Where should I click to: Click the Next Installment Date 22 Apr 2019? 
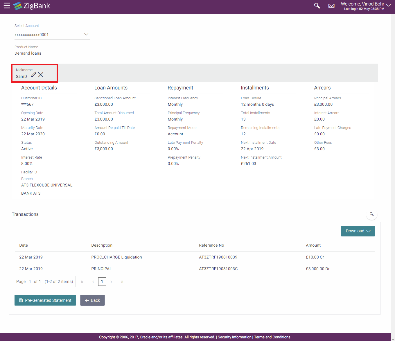252,149
